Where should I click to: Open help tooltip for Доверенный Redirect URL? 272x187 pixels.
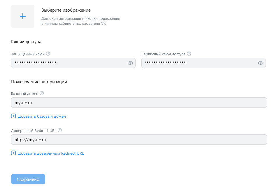pos(60,130)
